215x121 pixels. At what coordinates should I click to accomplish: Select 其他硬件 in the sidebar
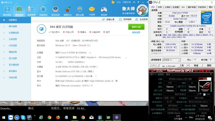tap(16, 71)
